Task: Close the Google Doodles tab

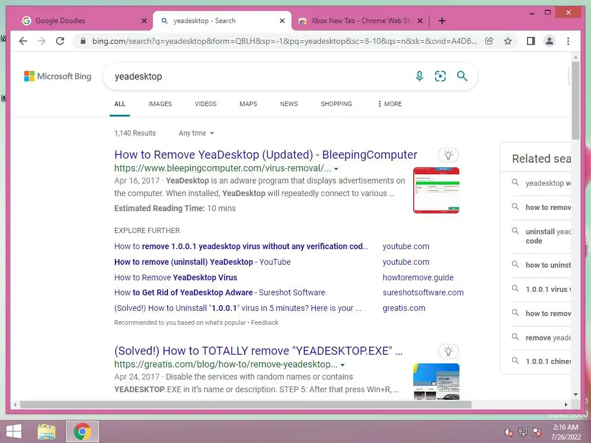Action: click(x=144, y=21)
